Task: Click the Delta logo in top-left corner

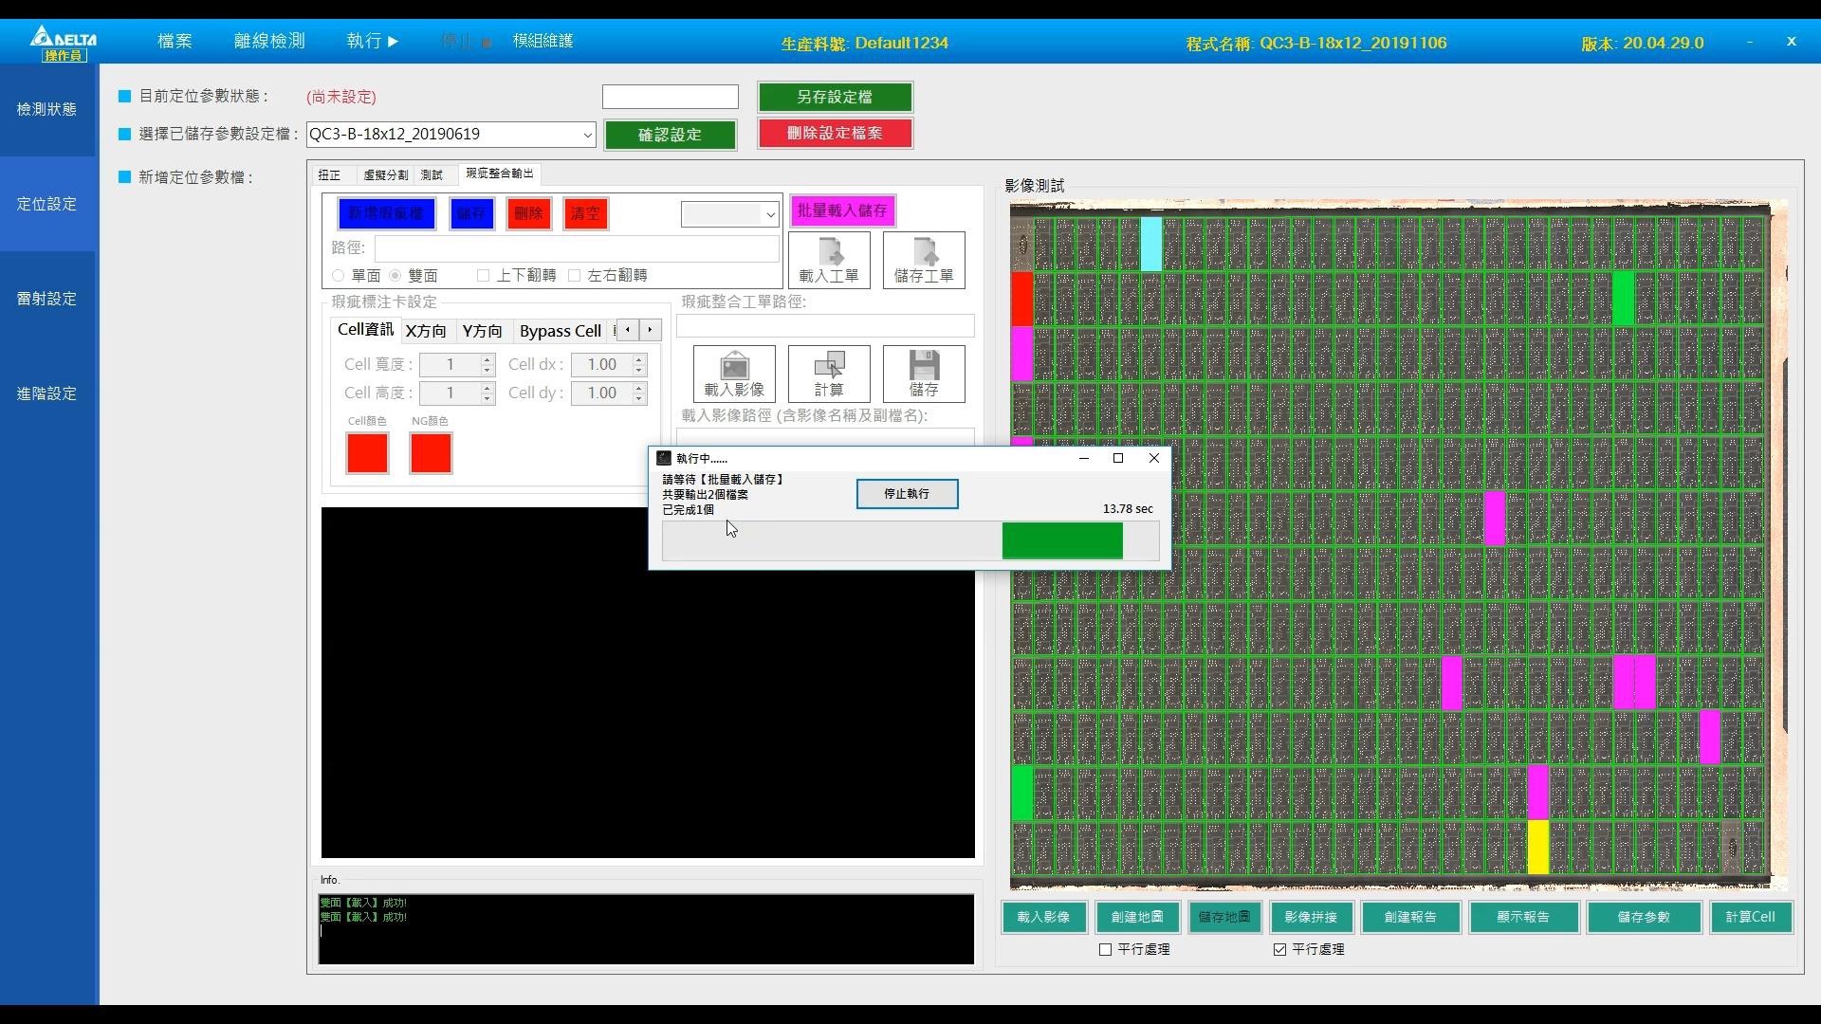Action: coord(63,39)
